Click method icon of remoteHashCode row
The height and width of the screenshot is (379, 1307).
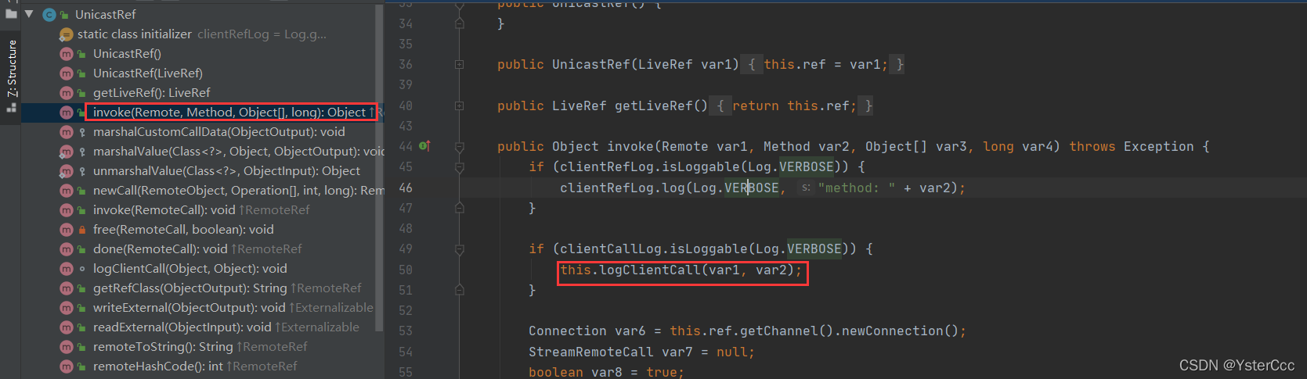tap(67, 366)
